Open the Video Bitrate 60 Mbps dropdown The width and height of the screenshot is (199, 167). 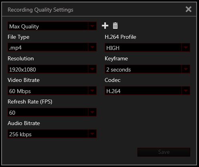[52, 91]
